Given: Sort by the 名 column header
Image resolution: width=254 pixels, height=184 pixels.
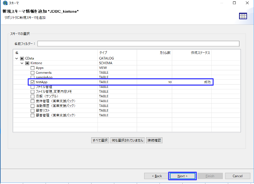Looking at the screenshot, I should [x=55, y=53].
